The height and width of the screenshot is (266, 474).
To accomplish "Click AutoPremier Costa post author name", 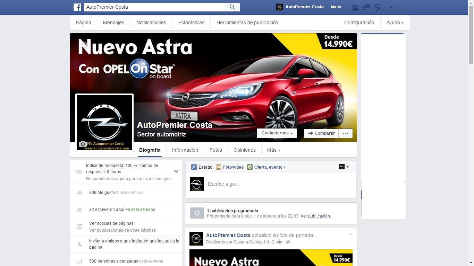I will click(x=228, y=235).
